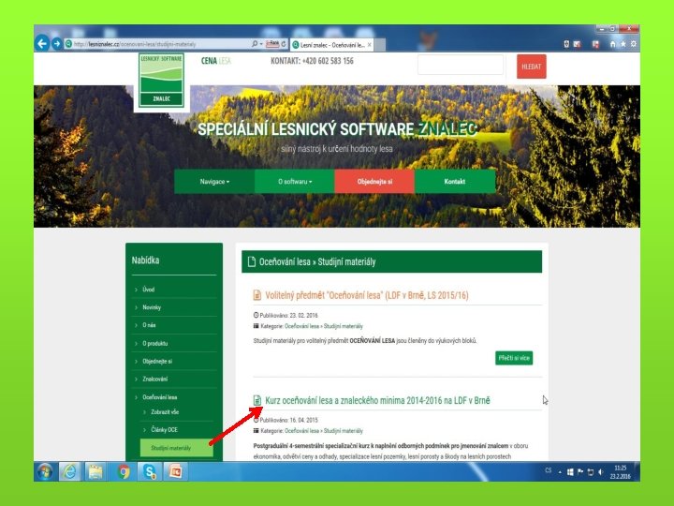The height and width of the screenshot is (506, 674).
Task: Open the Windows Start button
Action: (x=45, y=471)
